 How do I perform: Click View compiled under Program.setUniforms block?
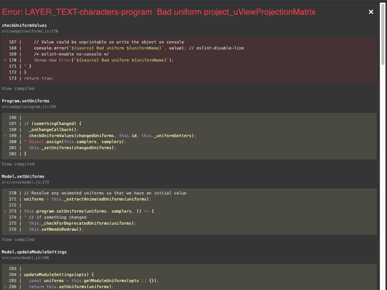click(x=18, y=164)
